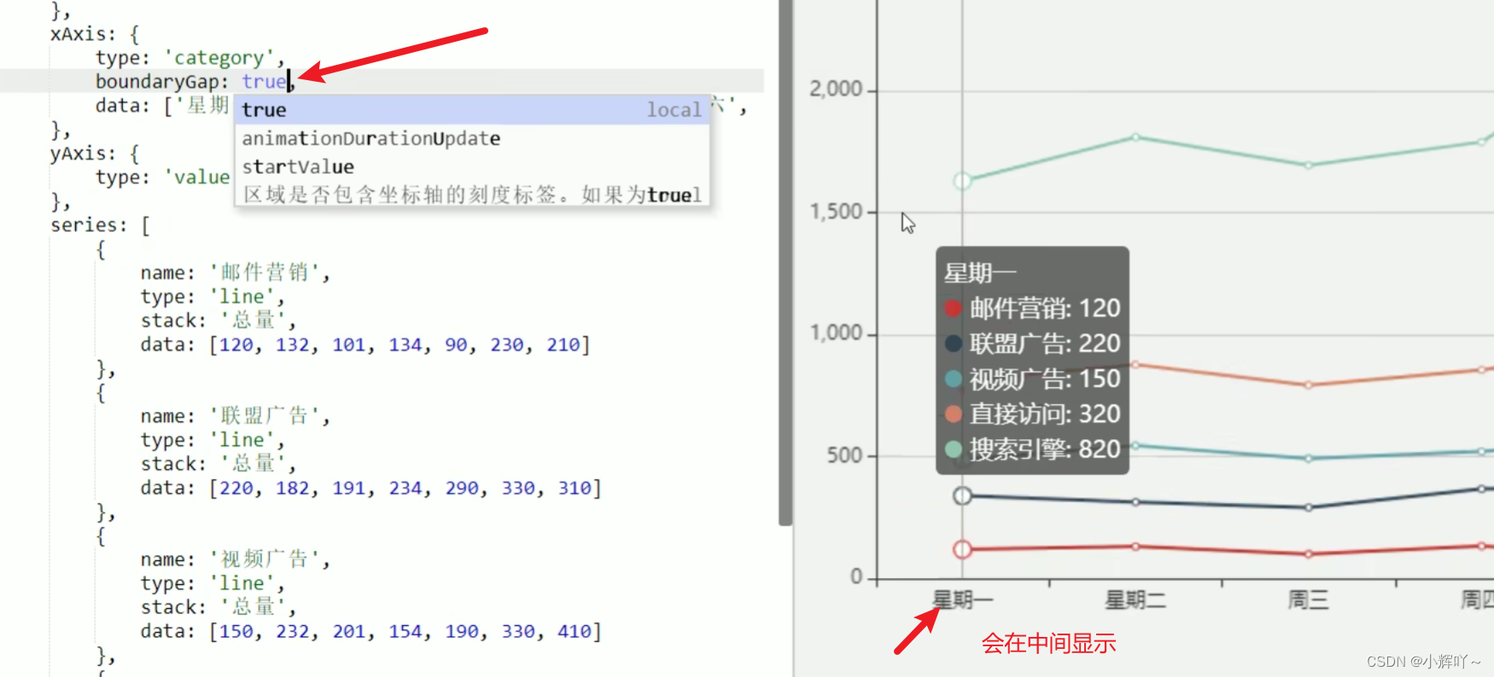The height and width of the screenshot is (677, 1494).
Task: Click the series: [ line
Action: coord(100,225)
